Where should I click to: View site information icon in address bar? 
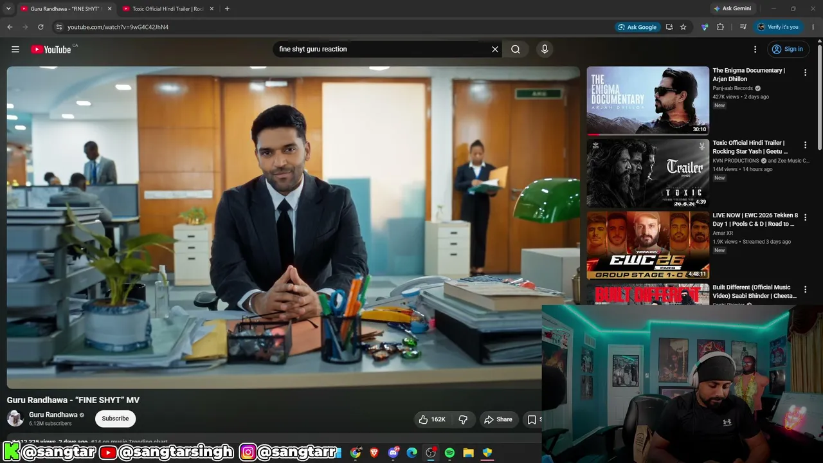point(59,27)
